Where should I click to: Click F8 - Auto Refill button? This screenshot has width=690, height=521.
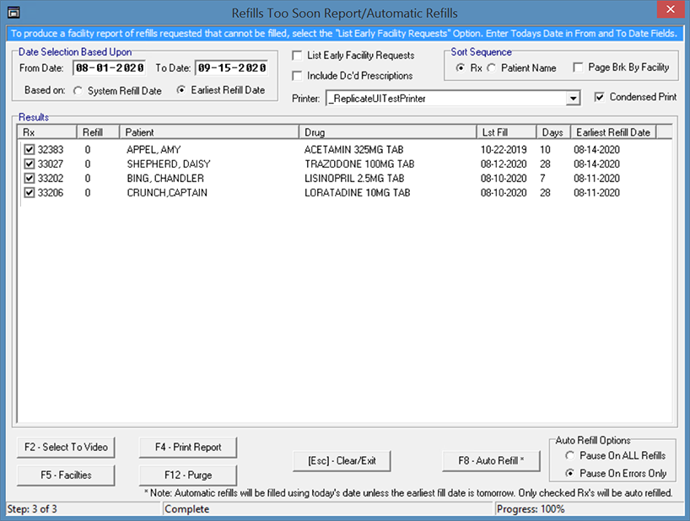pyautogui.click(x=491, y=460)
